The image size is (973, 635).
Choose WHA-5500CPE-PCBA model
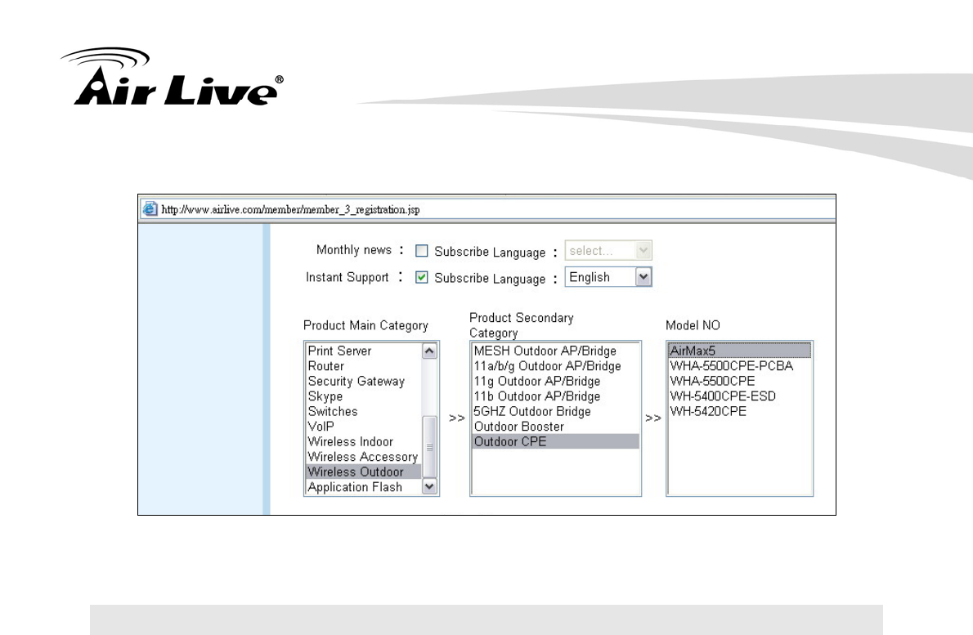pos(740,366)
